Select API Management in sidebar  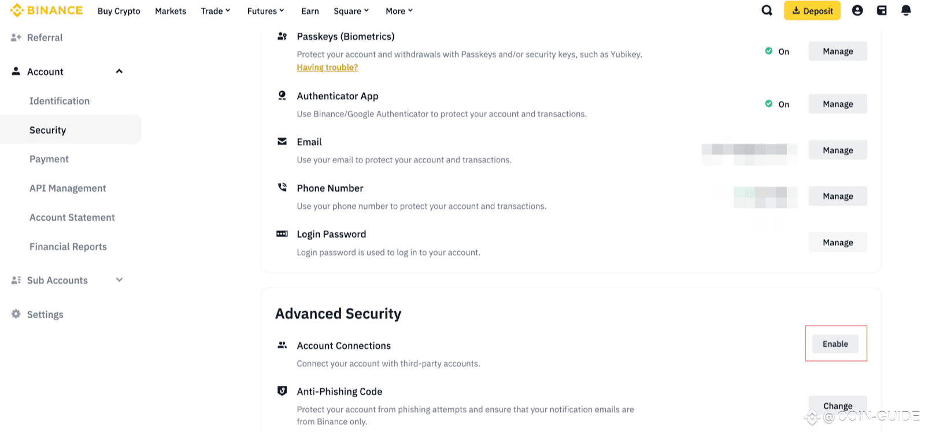(x=68, y=188)
